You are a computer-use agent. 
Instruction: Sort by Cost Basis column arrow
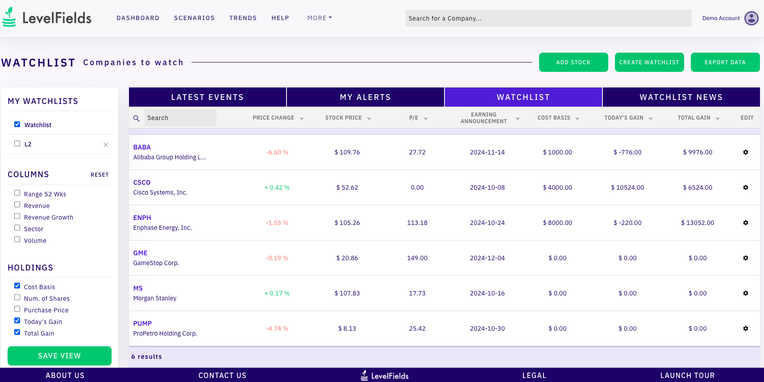pyautogui.click(x=577, y=118)
